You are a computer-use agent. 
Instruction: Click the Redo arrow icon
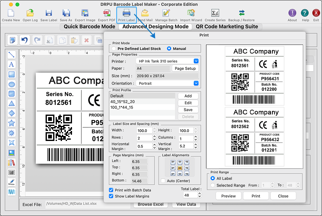click(x=37, y=40)
